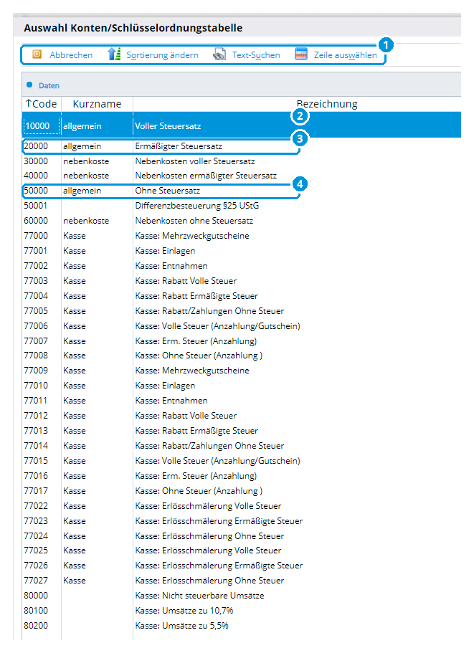Click the Text-Suchen binoculars icon
474x653 pixels.
pos(219,54)
